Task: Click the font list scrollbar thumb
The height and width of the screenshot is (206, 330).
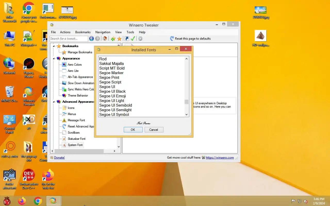Action: 187,102
